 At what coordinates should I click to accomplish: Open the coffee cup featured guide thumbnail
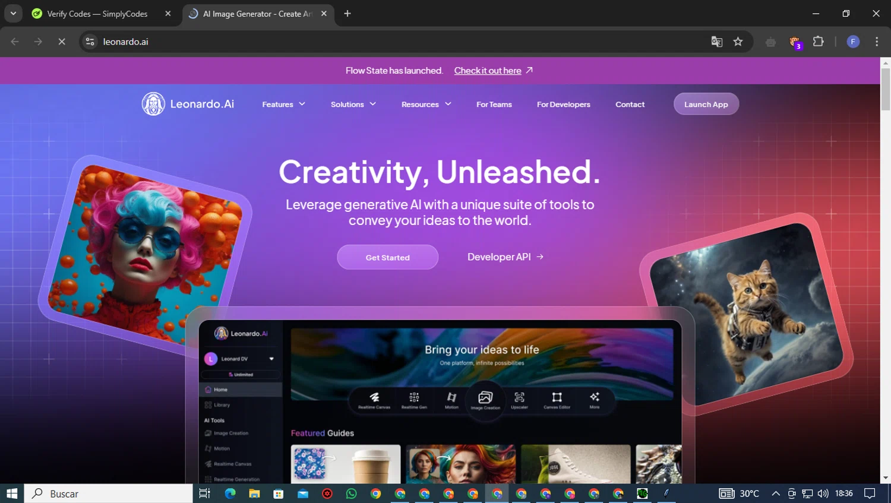346,464
